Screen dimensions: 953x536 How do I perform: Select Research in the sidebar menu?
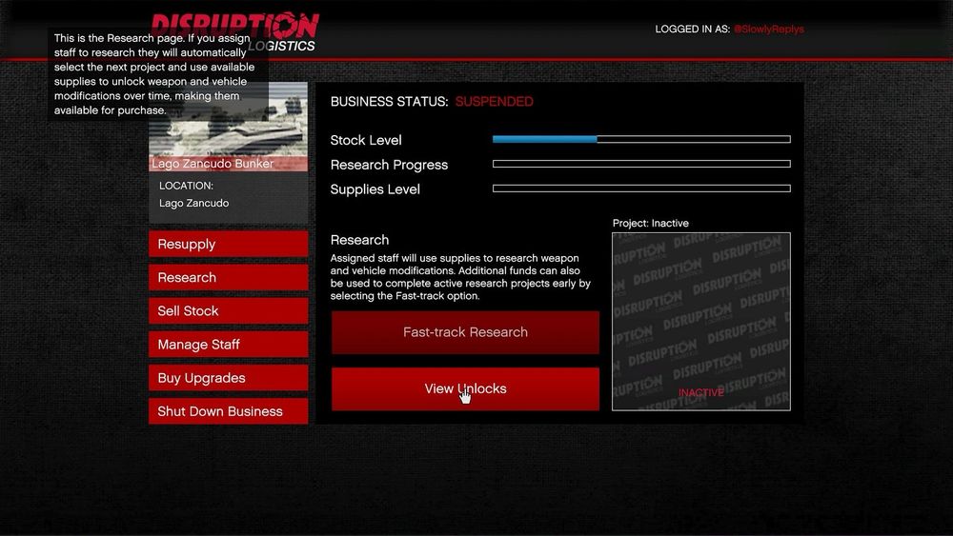click(x=228, y=277)
